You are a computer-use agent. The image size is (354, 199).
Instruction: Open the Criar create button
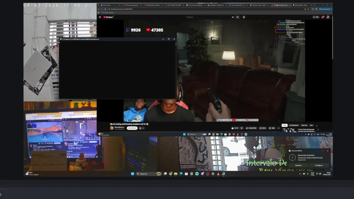click(x=316, y=17)
